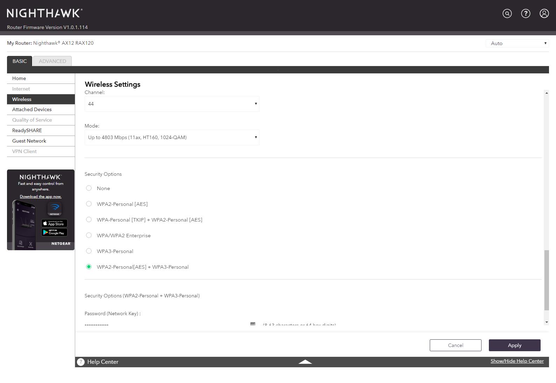Viewport: 556px width, 383px height.
Task: Open the Auto language dropdown
Action: (x=517, y=43)
